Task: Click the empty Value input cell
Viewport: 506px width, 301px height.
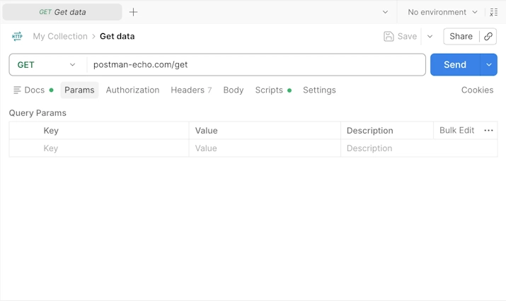Action: 265,148
